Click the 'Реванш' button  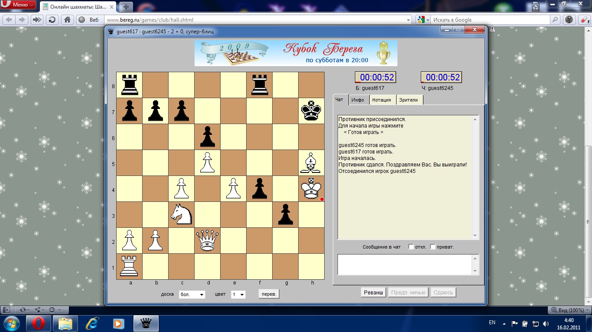point(373,293)
